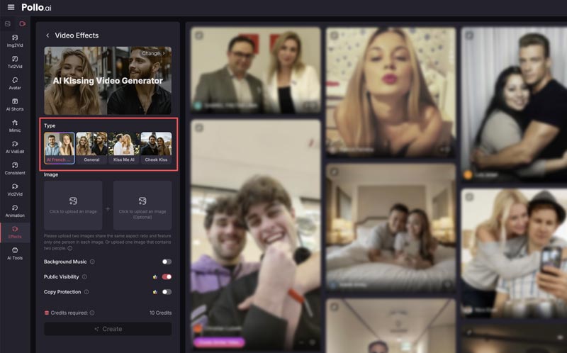The image size is (567, 353).
Task: Click Copy Protection info icon
Action: click(x=86, y=292)
